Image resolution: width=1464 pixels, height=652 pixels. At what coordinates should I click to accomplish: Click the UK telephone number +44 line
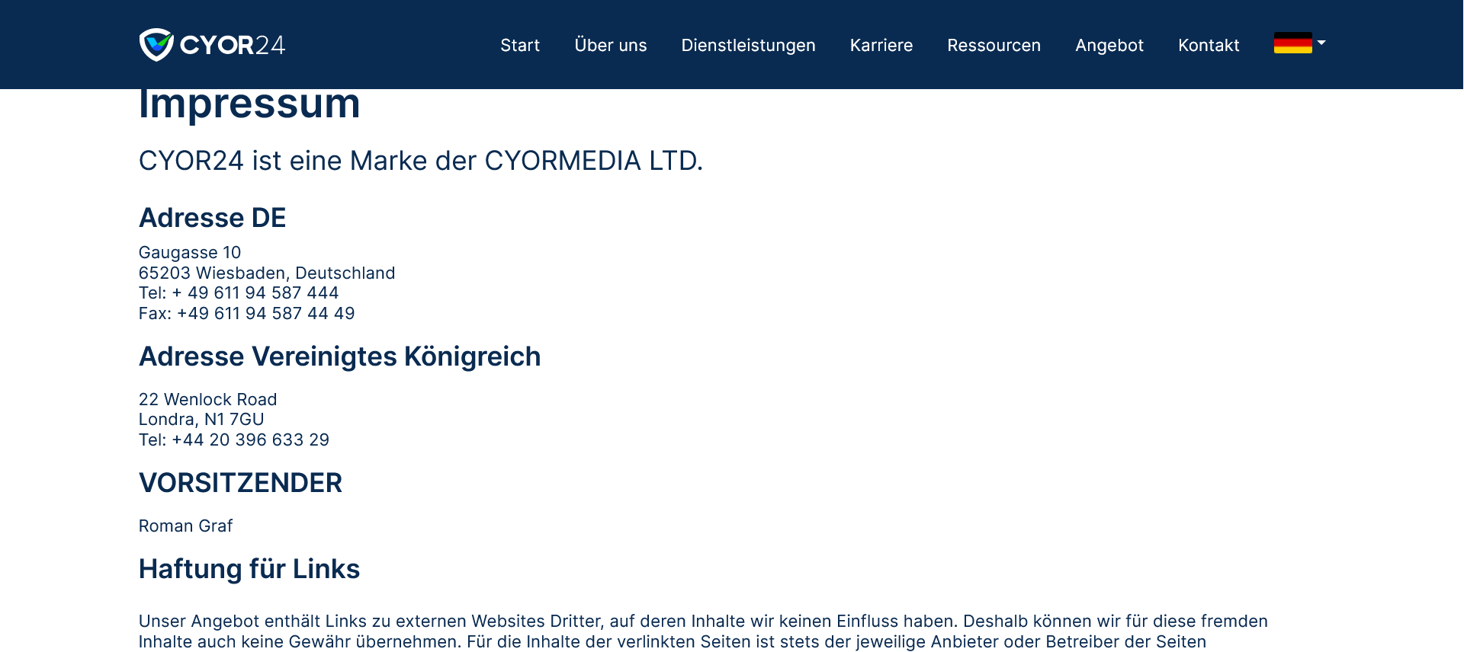233,440
